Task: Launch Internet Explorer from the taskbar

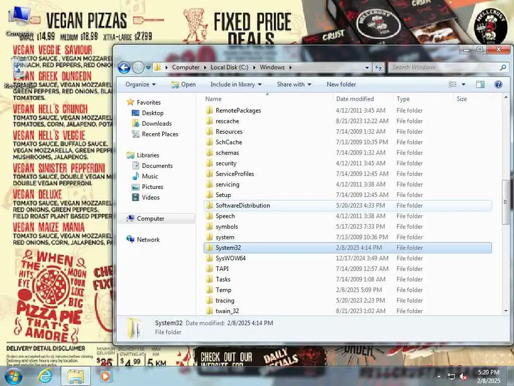Action: (x=45, y=376)
